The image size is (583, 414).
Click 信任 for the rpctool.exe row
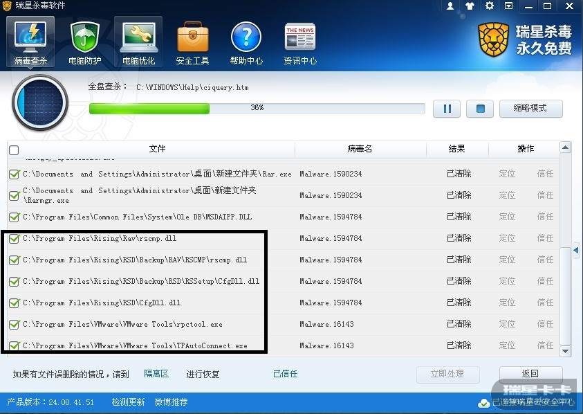tap(546, 324)
